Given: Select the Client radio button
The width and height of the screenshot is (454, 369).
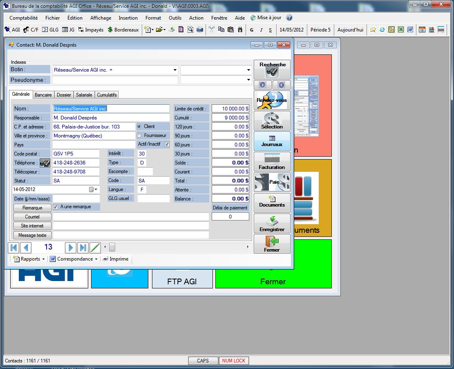Looking at the screenshot, I should click(x=139, y=126).
